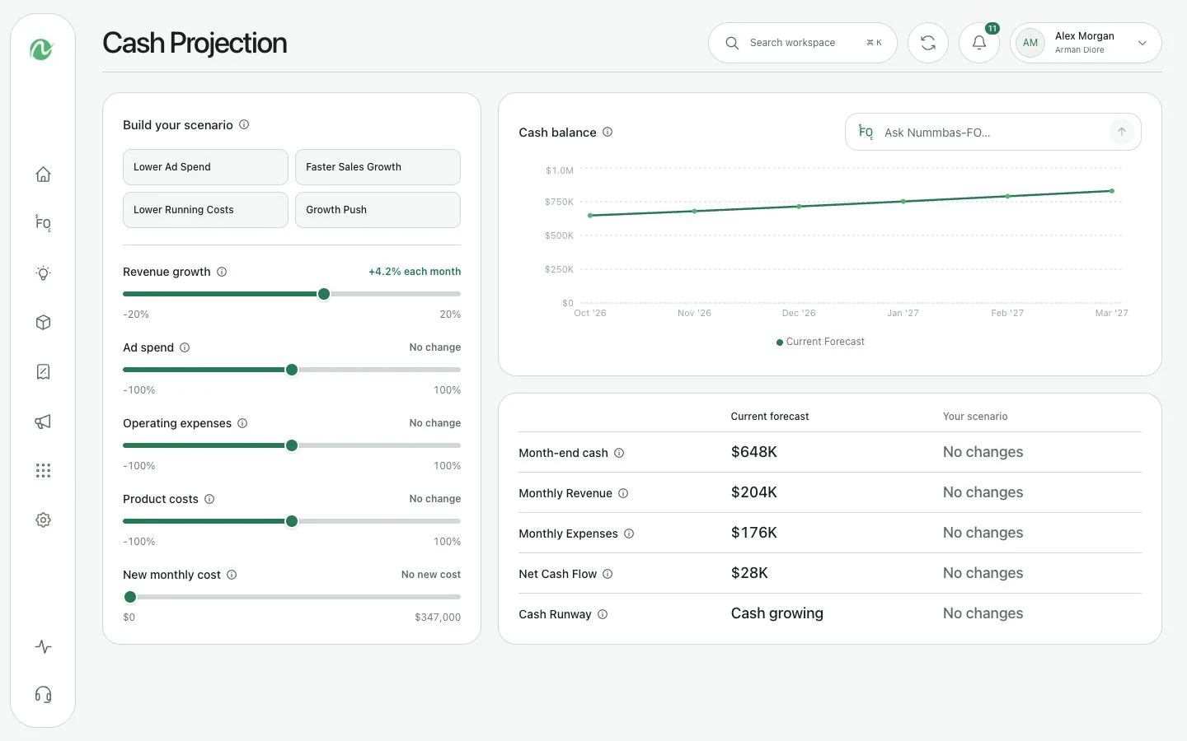The width and height of the screenshot is (1187, 741).
Task: Click the sync refresh button
Action: [x=928, y=43]
